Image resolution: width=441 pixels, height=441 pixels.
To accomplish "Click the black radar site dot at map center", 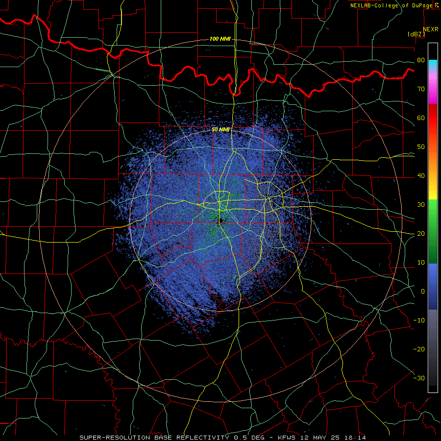I will [x=221, y=220].
